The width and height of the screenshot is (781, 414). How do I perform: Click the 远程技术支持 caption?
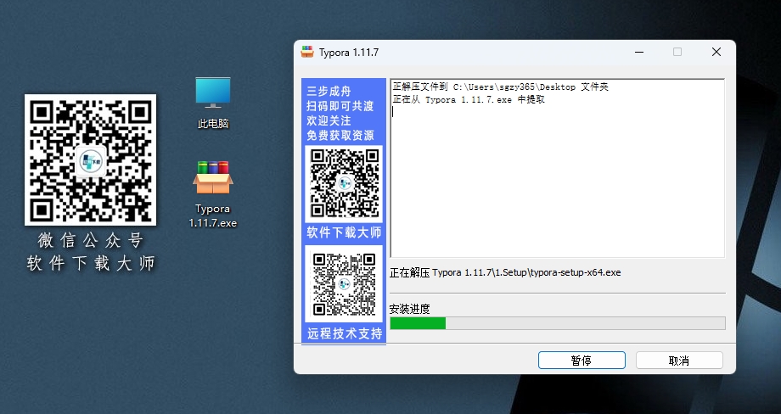345,333
